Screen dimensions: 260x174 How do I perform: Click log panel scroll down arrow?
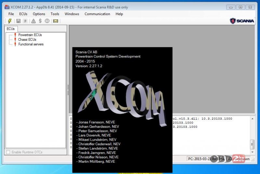coord(253,152)
